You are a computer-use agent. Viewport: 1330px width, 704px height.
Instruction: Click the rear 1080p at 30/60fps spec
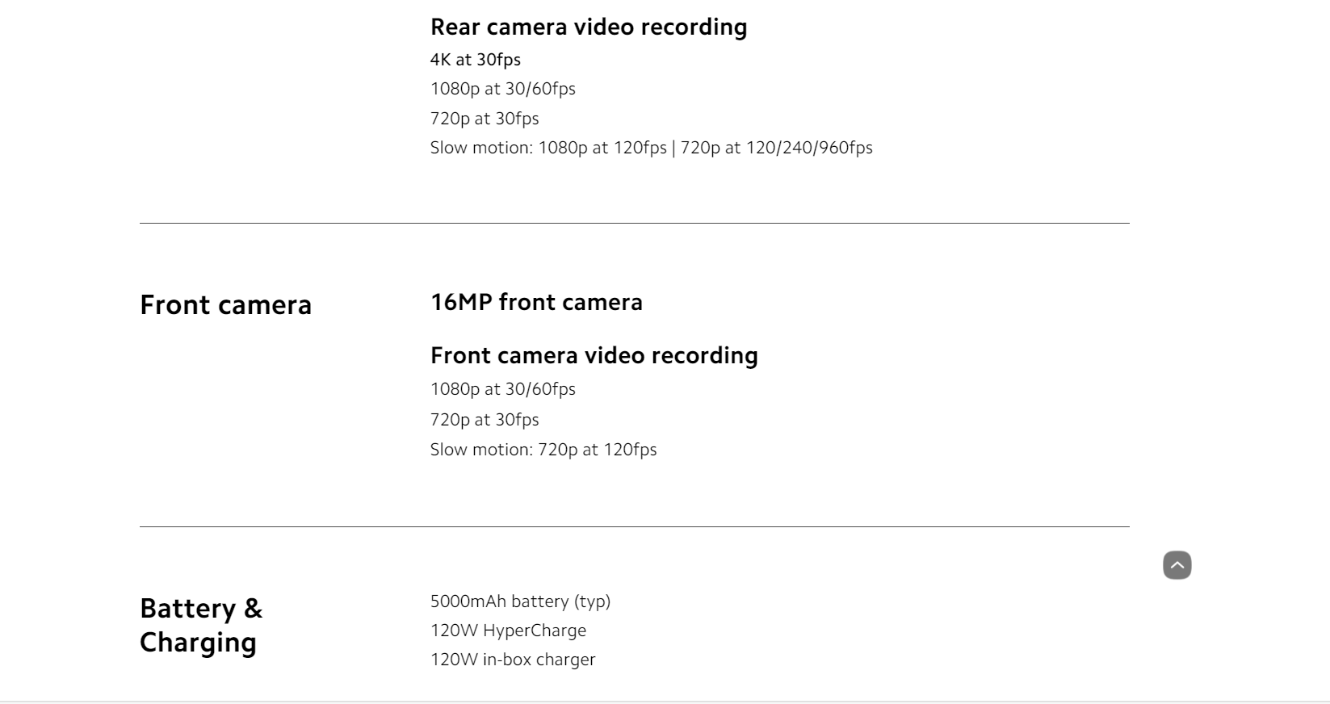pyautogui.click(x=502, y=89)
